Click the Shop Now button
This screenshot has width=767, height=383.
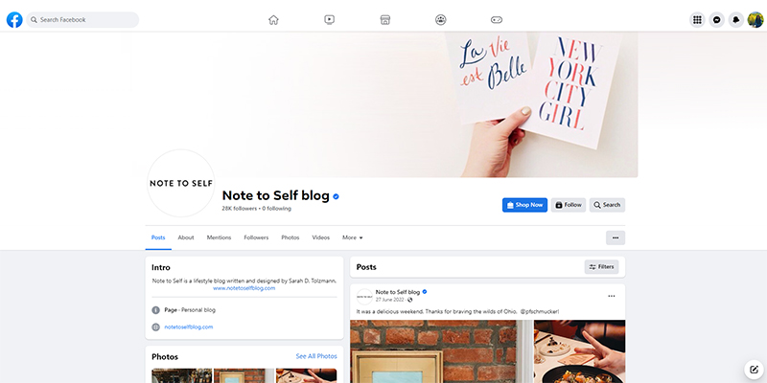pos(524,205)
